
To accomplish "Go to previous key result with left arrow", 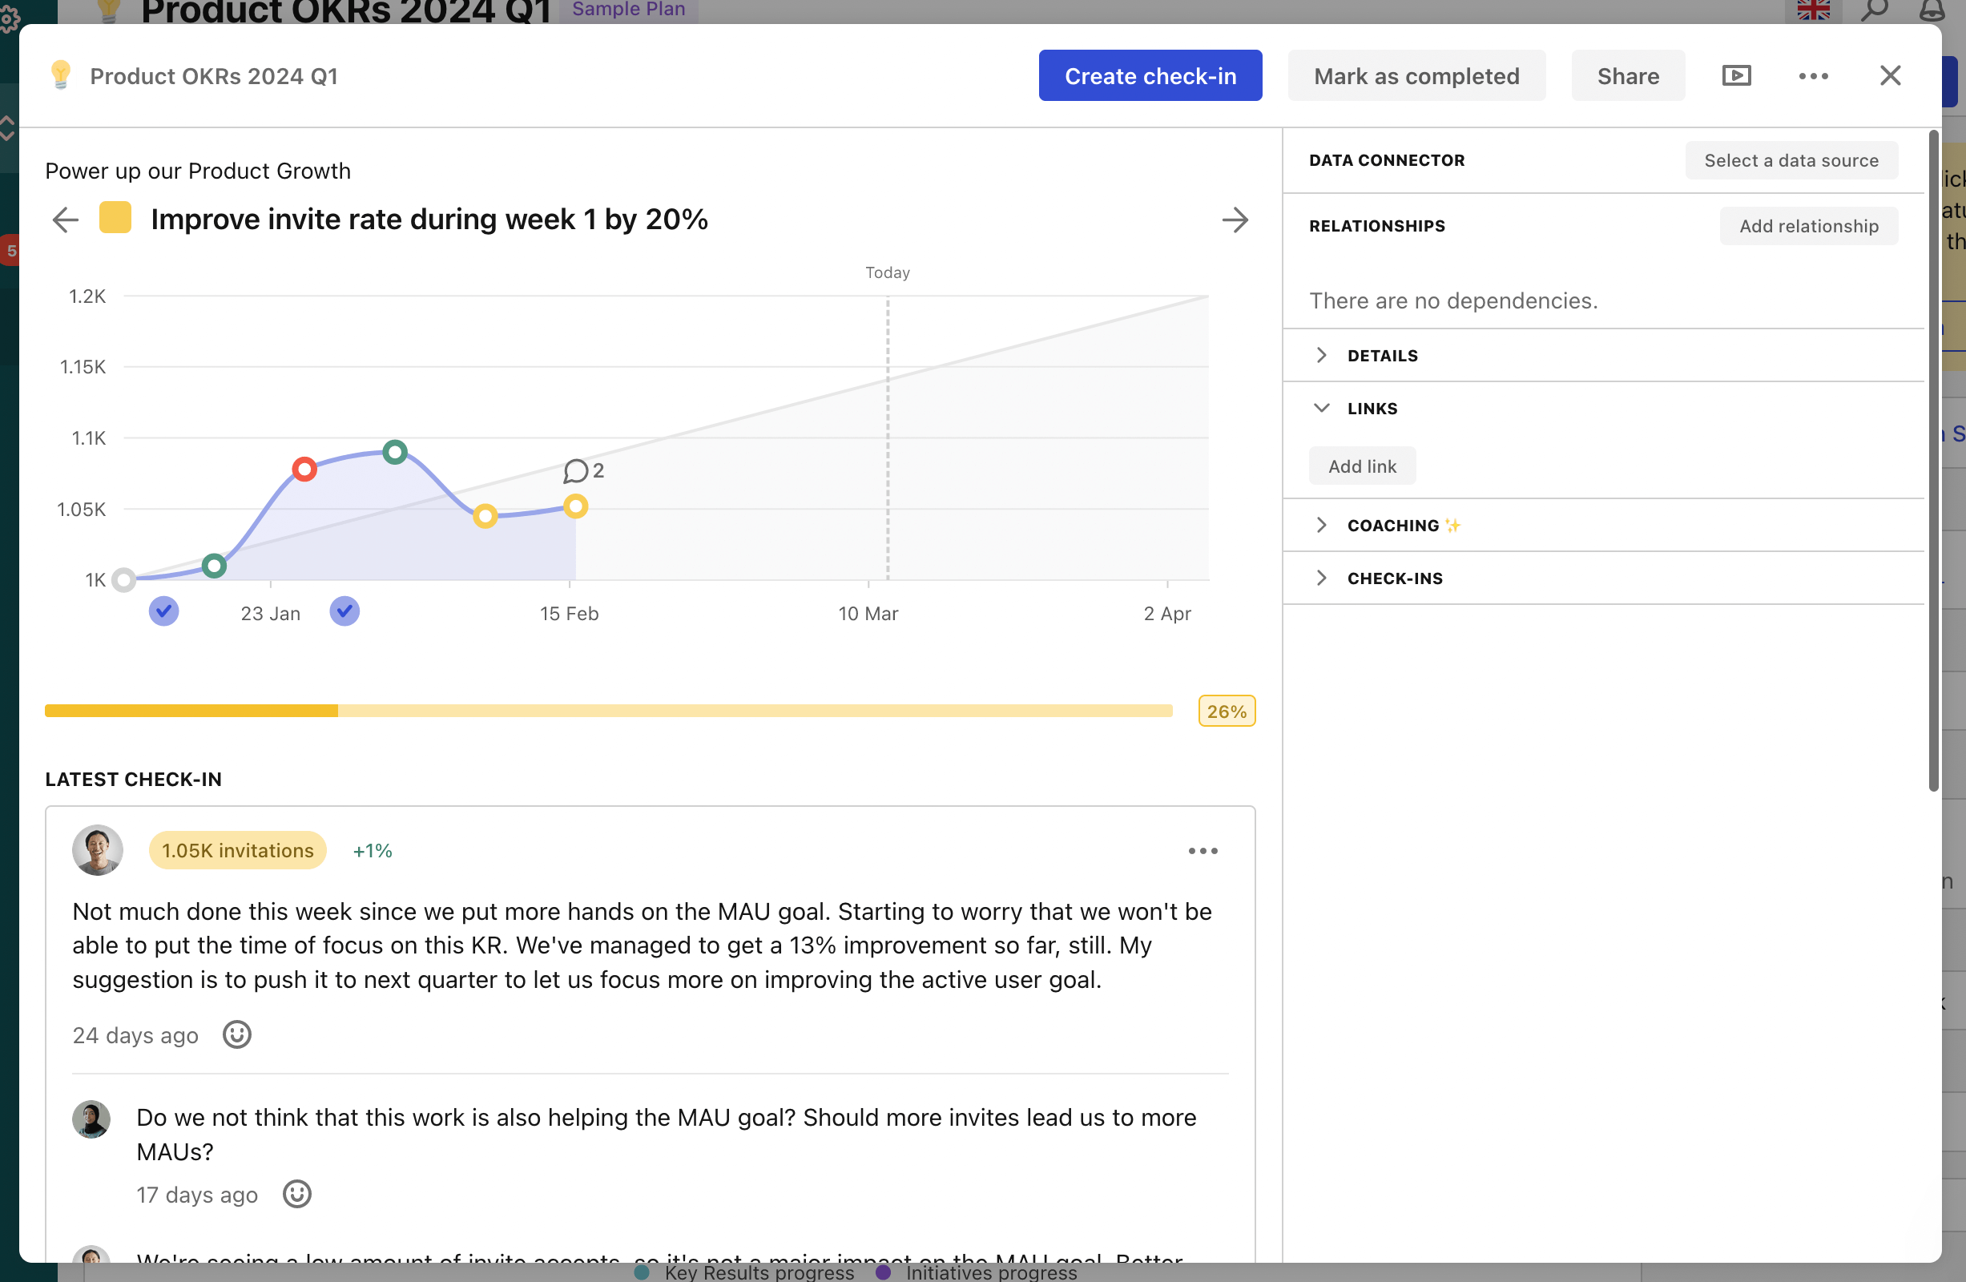I will tap(65, 220).
